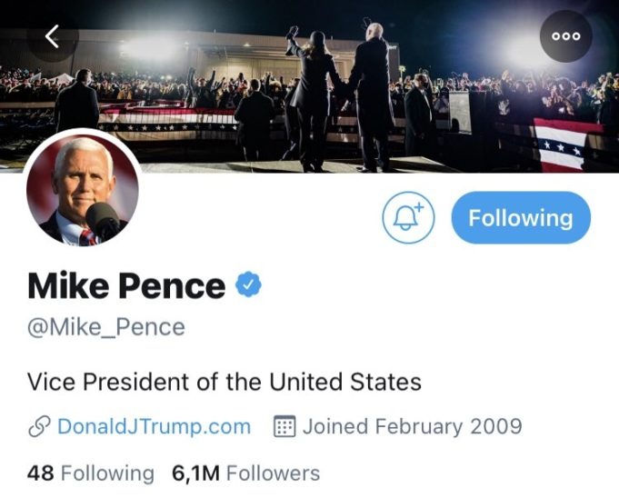Click the striped flag in the banner photo

(x=559, y=144)
